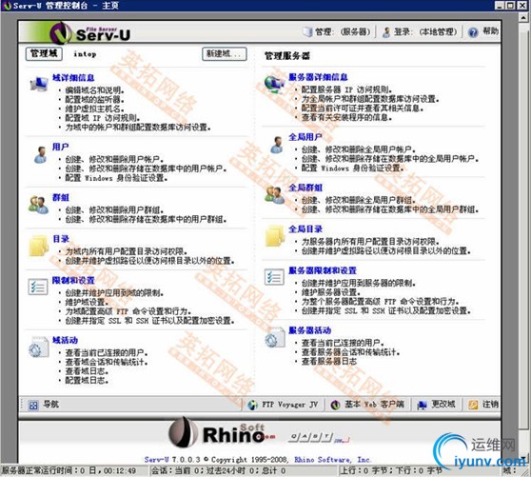Click the Serv-U logo in header
Screen dimensions: 531x477
tap(90, 33)
